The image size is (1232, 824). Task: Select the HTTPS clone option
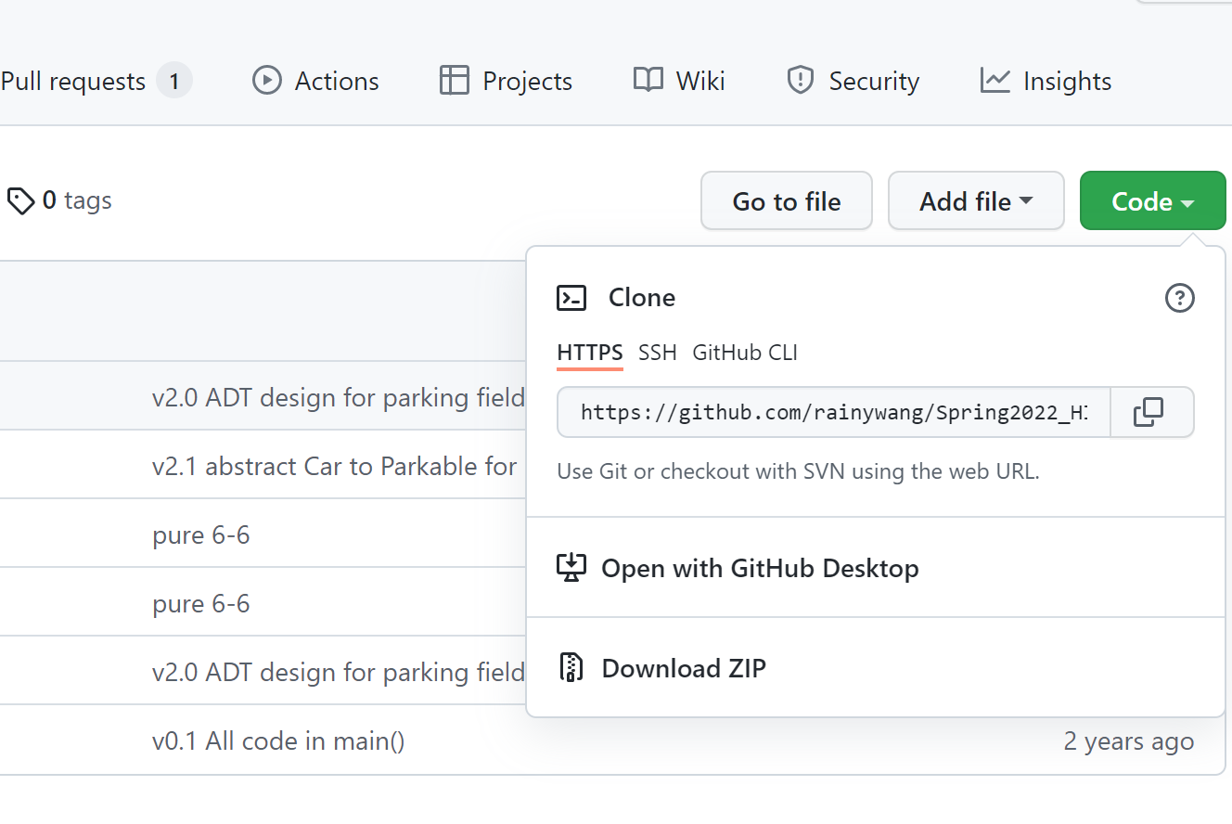(x=590, y=353)
